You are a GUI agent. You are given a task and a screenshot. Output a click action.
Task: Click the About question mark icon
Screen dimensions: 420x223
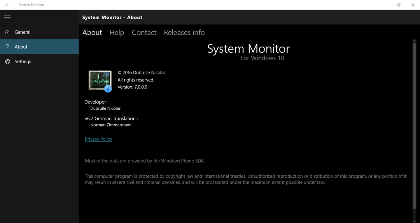7,47
